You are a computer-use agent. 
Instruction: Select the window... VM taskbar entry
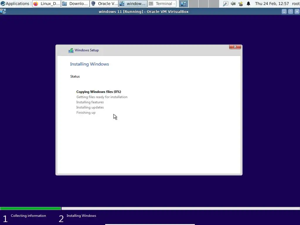pos(133,4)
